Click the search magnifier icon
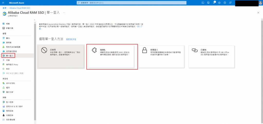263x124 pixels. tap(79, 3)
